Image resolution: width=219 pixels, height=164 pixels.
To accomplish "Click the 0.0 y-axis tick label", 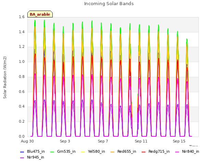I will click(22, 136).
